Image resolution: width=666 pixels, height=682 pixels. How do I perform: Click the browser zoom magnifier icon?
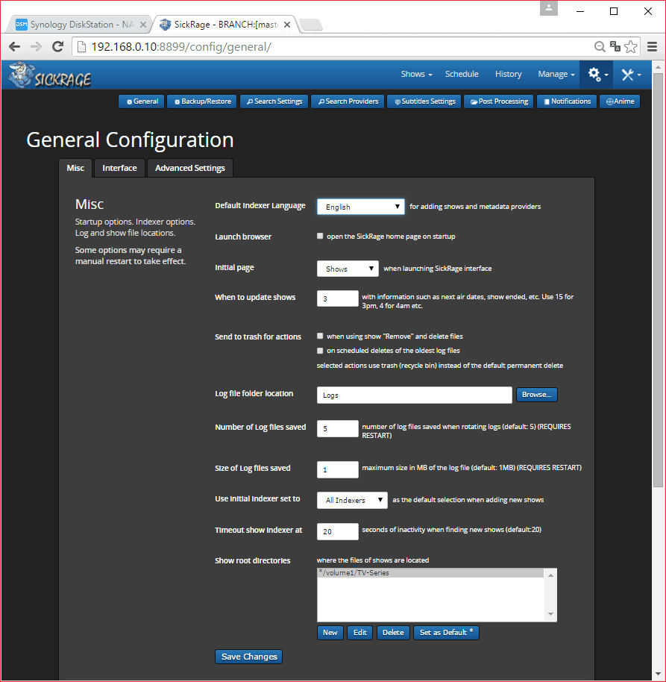click(600, 46)
